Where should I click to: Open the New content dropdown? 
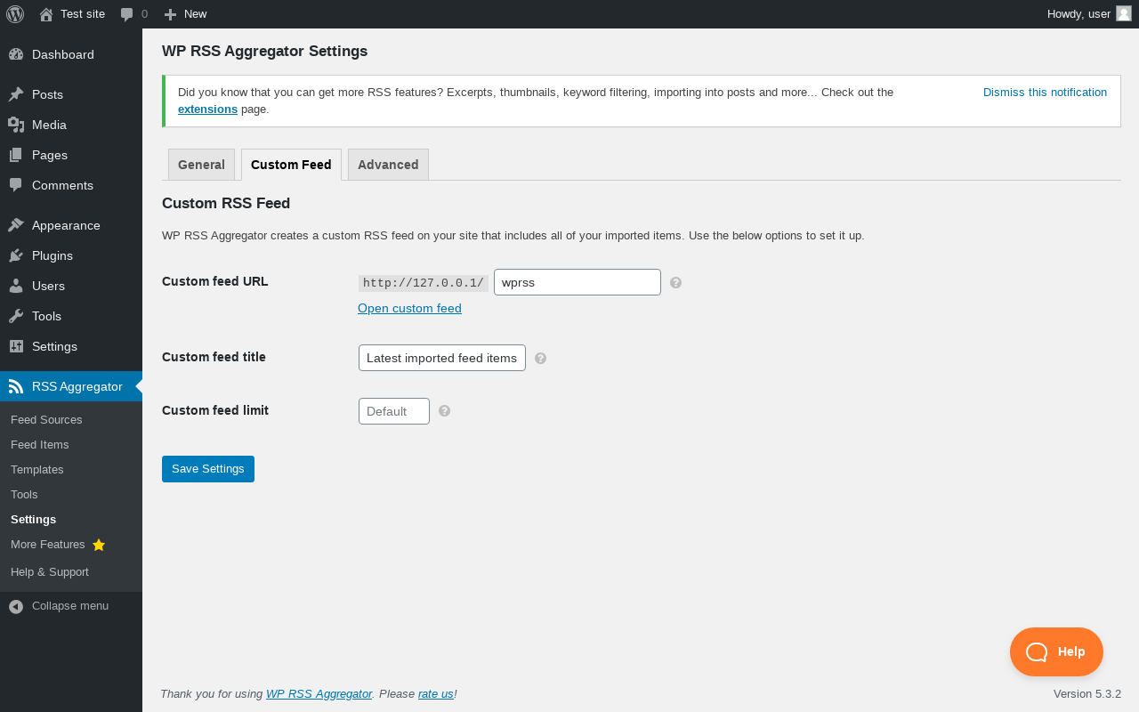pyautogui.click(x=186, y=14)
